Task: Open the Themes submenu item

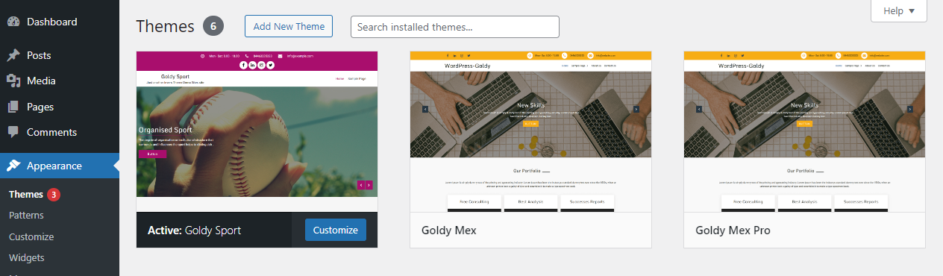Action: [x=26, y=195]
